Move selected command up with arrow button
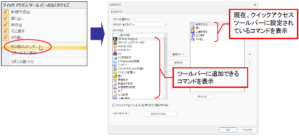The height and width of the screenshot is (136, 299). (250, 54)
